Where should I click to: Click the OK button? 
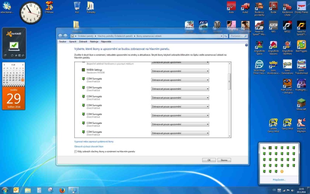coord(208,160)
